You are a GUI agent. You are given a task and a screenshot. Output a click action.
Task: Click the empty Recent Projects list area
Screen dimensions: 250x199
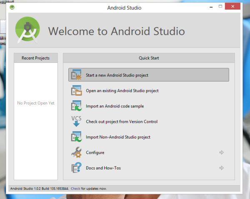[x=36, y=125]
